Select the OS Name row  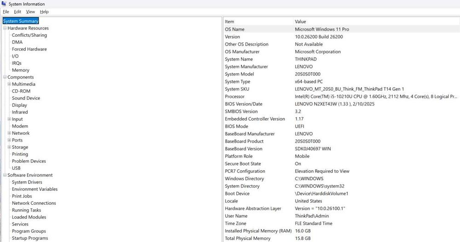[x=341, y=29]
